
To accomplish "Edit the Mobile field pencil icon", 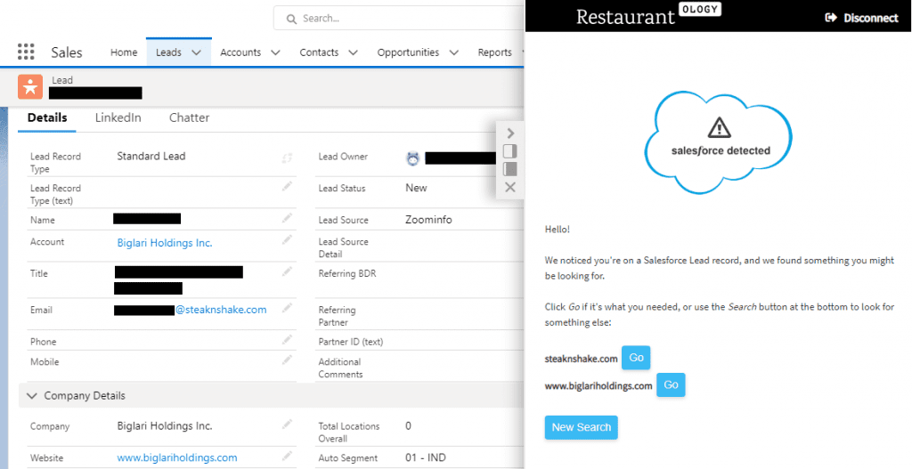I will 287,360.
